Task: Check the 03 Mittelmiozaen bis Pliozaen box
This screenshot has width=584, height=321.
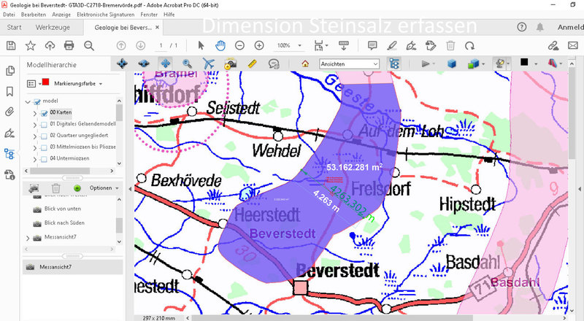Action: (x=45, y=148)
